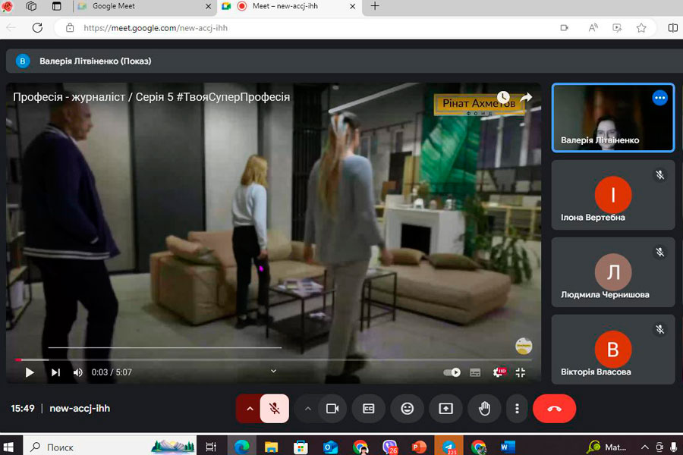This screenshot has height=455, width=683.
Task: Open Task View on taskbar
Action: [x=211, y=447]
